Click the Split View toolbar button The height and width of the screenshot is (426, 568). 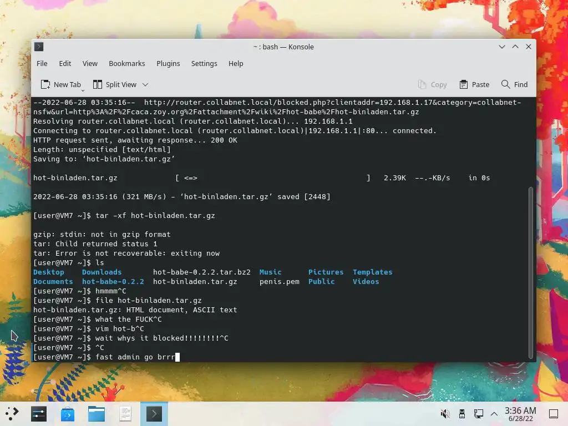[115, 84]
